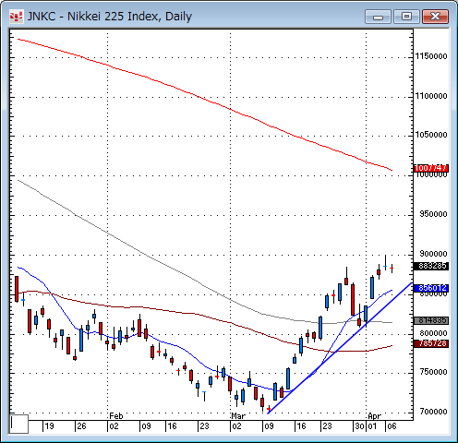Click the 23 date label in March

327,426
